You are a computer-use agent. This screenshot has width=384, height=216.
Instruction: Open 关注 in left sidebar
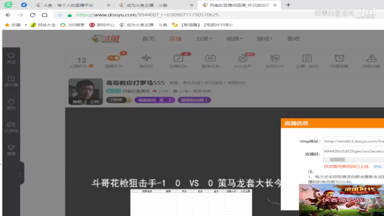(11, 58)
